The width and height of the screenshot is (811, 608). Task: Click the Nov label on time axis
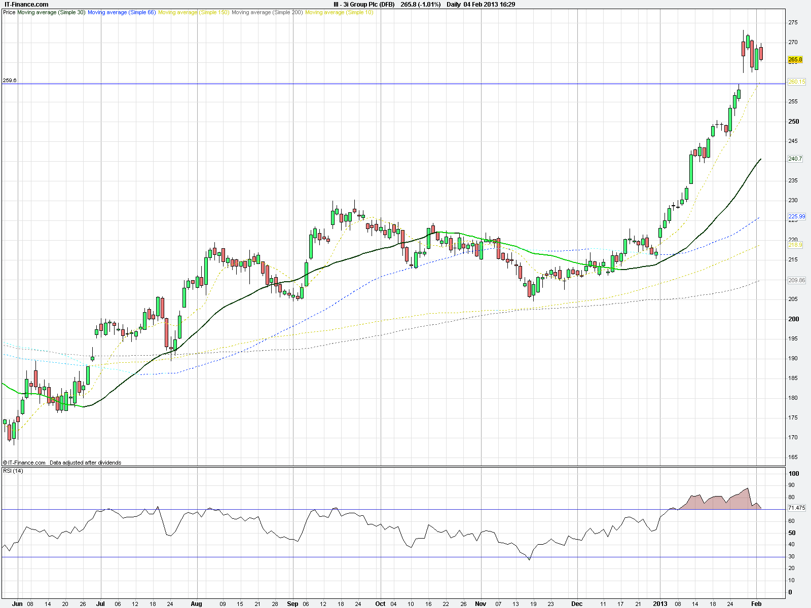tap(481, 604)
